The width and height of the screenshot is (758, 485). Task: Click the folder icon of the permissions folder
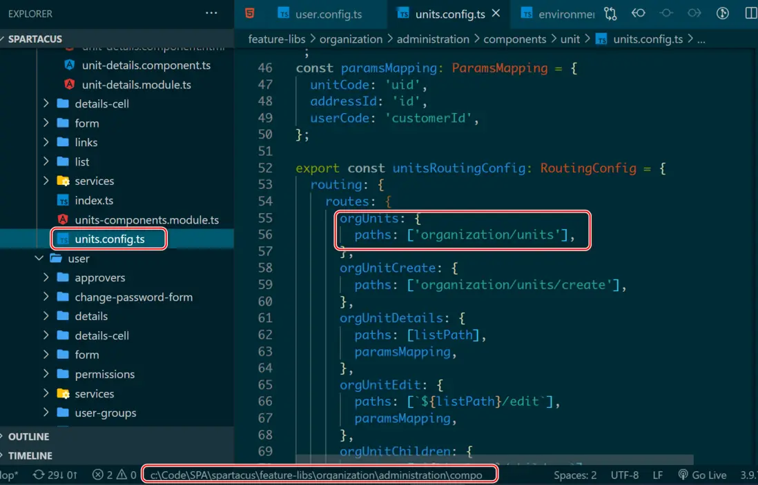63,374
